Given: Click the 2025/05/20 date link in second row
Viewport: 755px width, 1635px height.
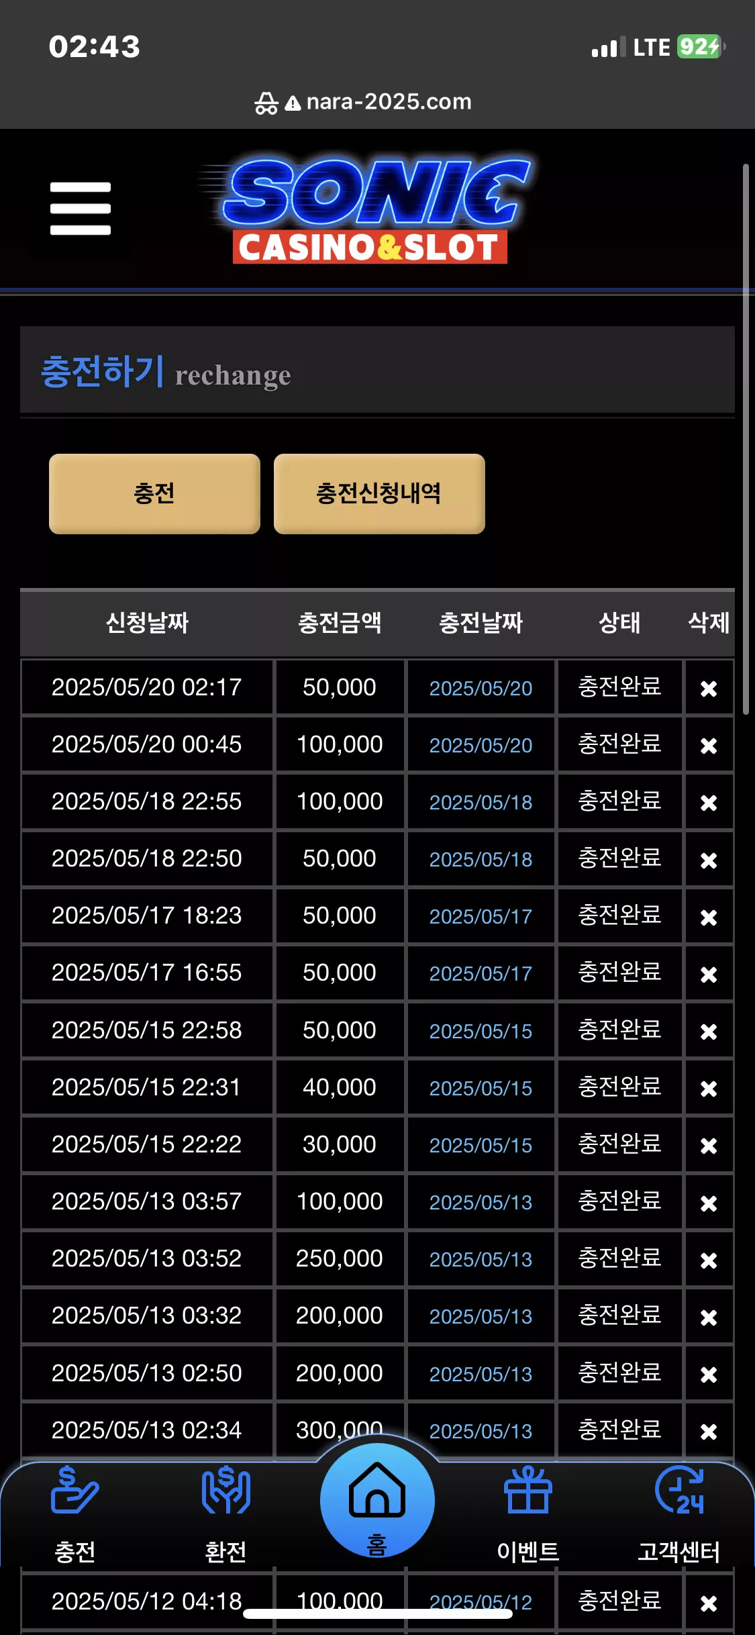Looking at the screenshot, I should pos(481,745).
